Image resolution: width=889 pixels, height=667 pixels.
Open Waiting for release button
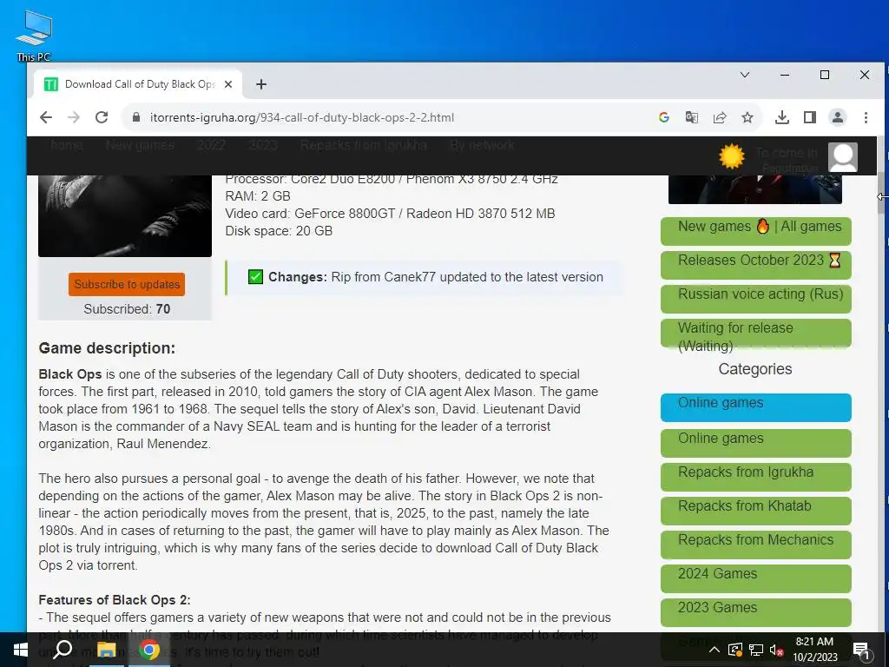tap(756, 333)
